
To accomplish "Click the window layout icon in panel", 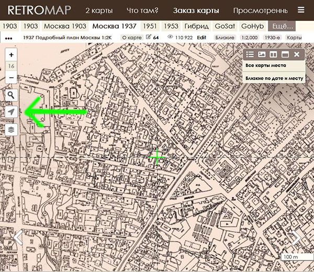I will tap(285, 54).
